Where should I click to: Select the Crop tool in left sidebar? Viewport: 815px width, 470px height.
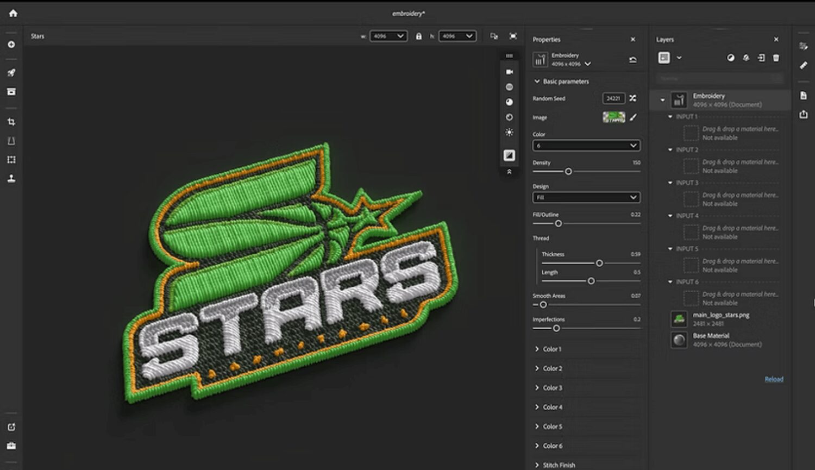tap(11, 122)
